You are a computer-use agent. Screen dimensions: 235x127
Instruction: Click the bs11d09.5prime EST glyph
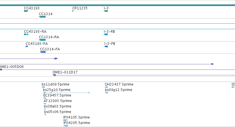tap(43, 87)
